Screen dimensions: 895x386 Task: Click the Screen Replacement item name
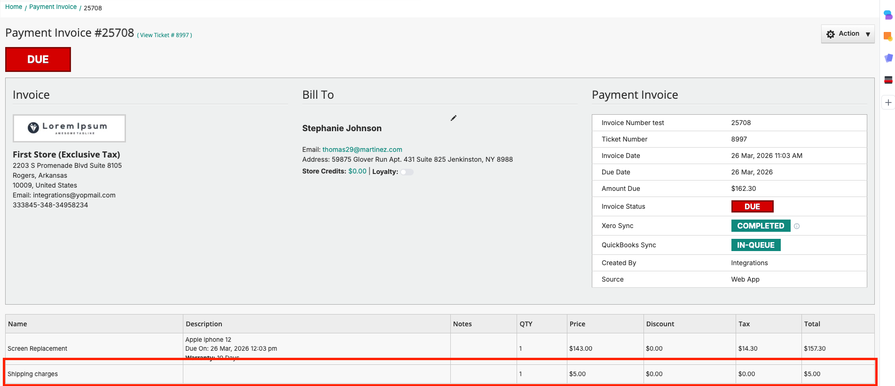coord(38,348)
